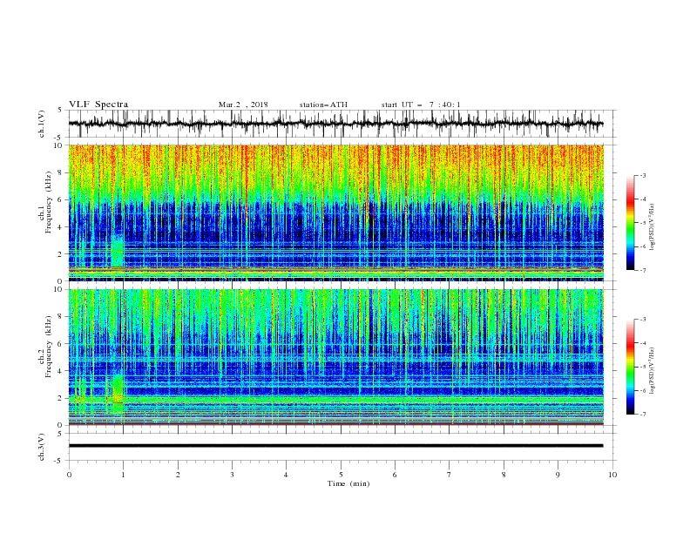Click time-axis tick label "1" at bottom

(x=123, y=475)
